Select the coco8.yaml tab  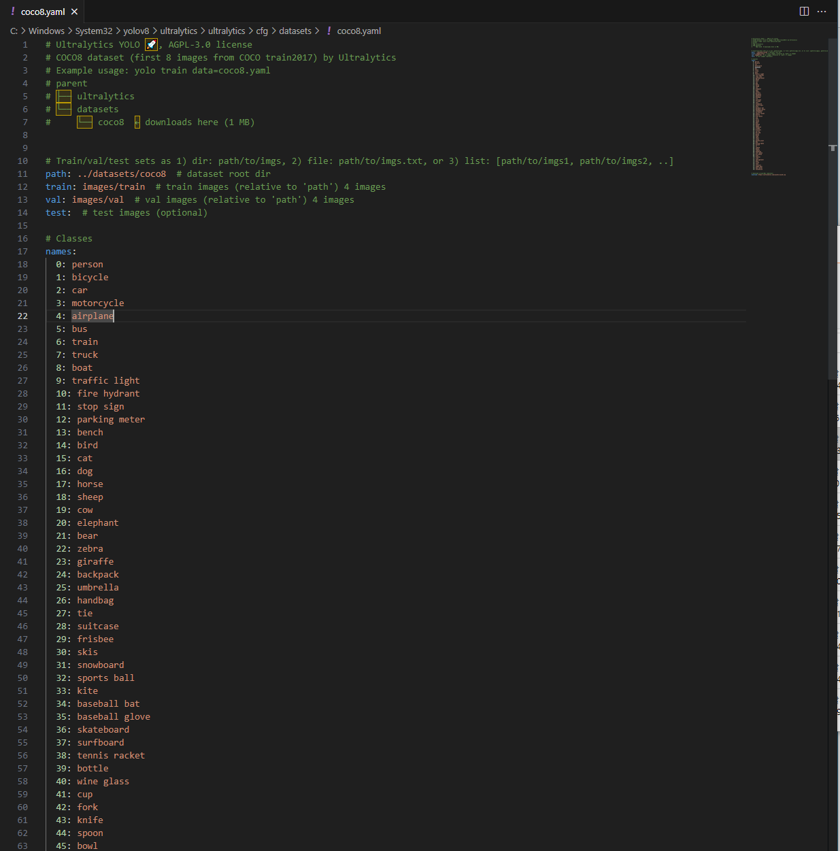point(43,12)
